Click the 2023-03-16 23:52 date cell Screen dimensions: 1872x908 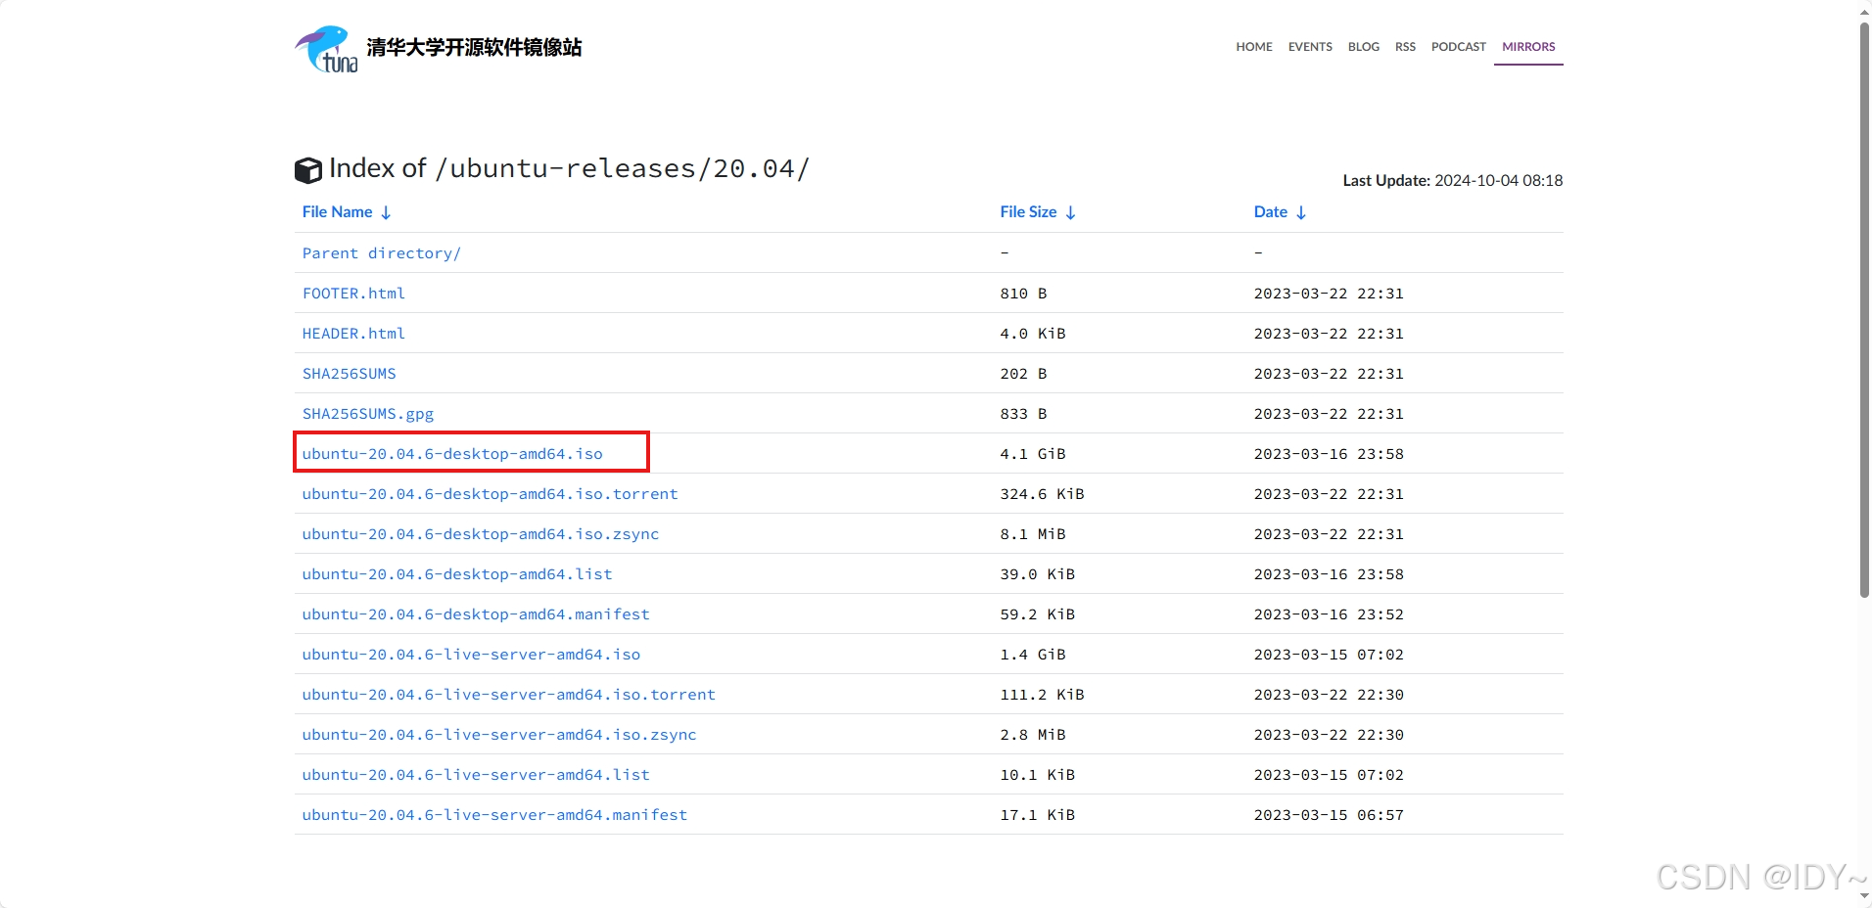point(1329,614)
